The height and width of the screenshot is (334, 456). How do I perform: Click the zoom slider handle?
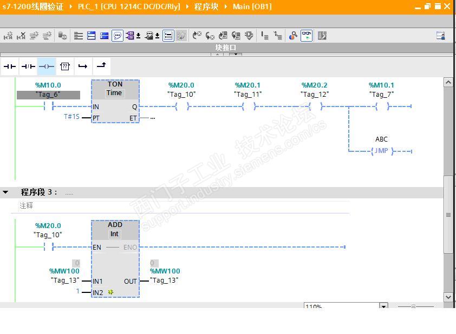point(413,306)
